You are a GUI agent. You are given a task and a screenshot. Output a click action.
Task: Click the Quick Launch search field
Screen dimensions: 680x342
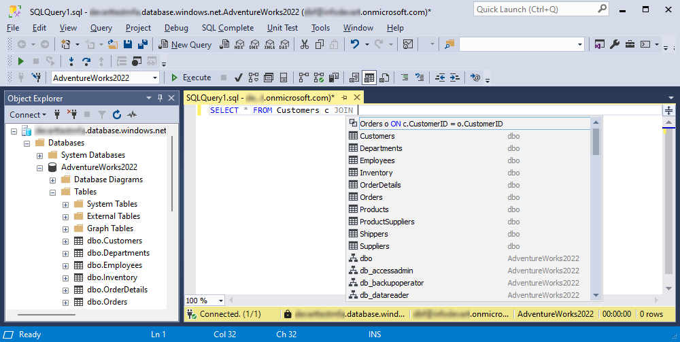[x=541, y=9]
